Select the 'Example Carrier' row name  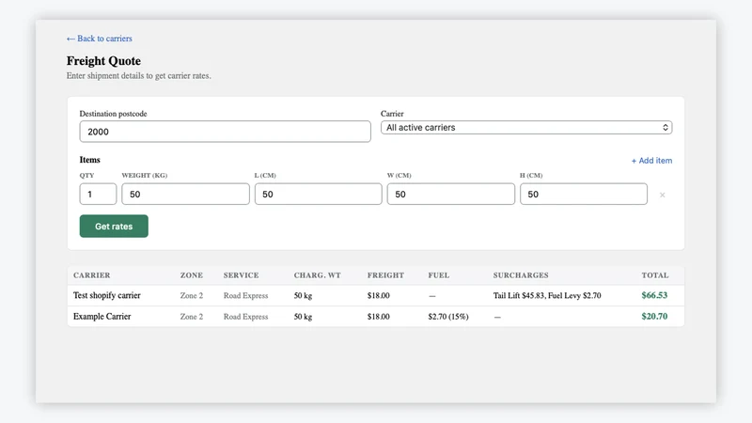click(102, 317)
